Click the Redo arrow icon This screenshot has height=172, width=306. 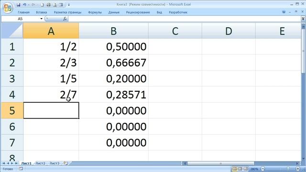[33, 5]
